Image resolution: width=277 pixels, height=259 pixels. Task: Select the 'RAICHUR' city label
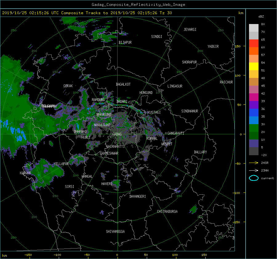[226, 82]
